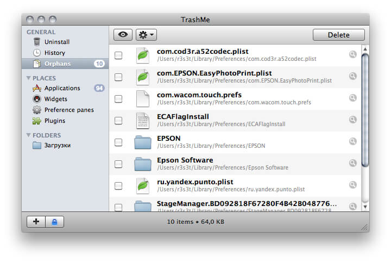The width and height of the screenshot is (391, 262).
Task: Click the scrollbar up arrow
Action: click(365, 49)
